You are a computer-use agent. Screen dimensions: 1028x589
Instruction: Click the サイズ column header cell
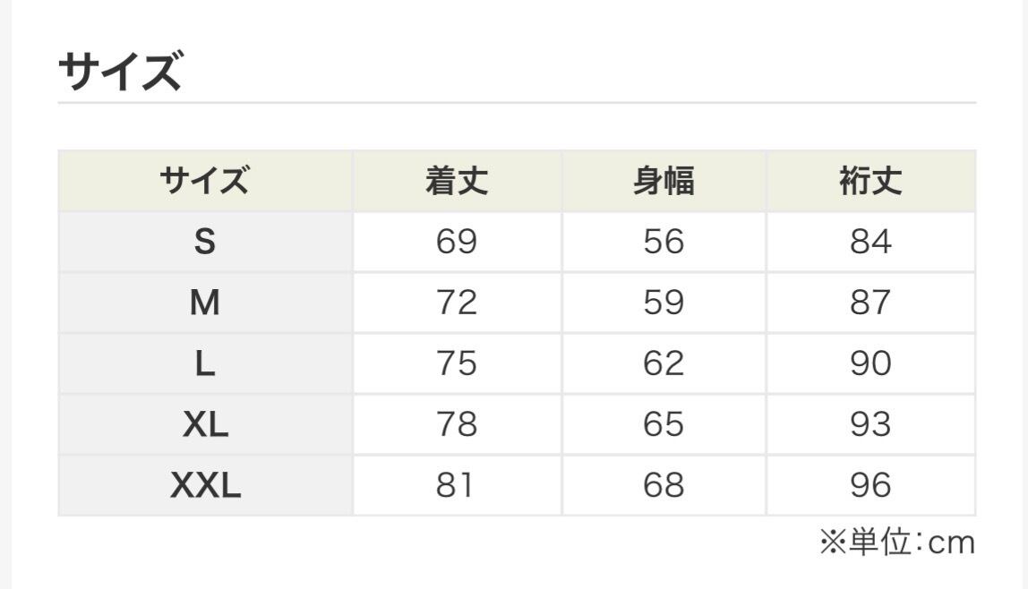coord(204,182)
